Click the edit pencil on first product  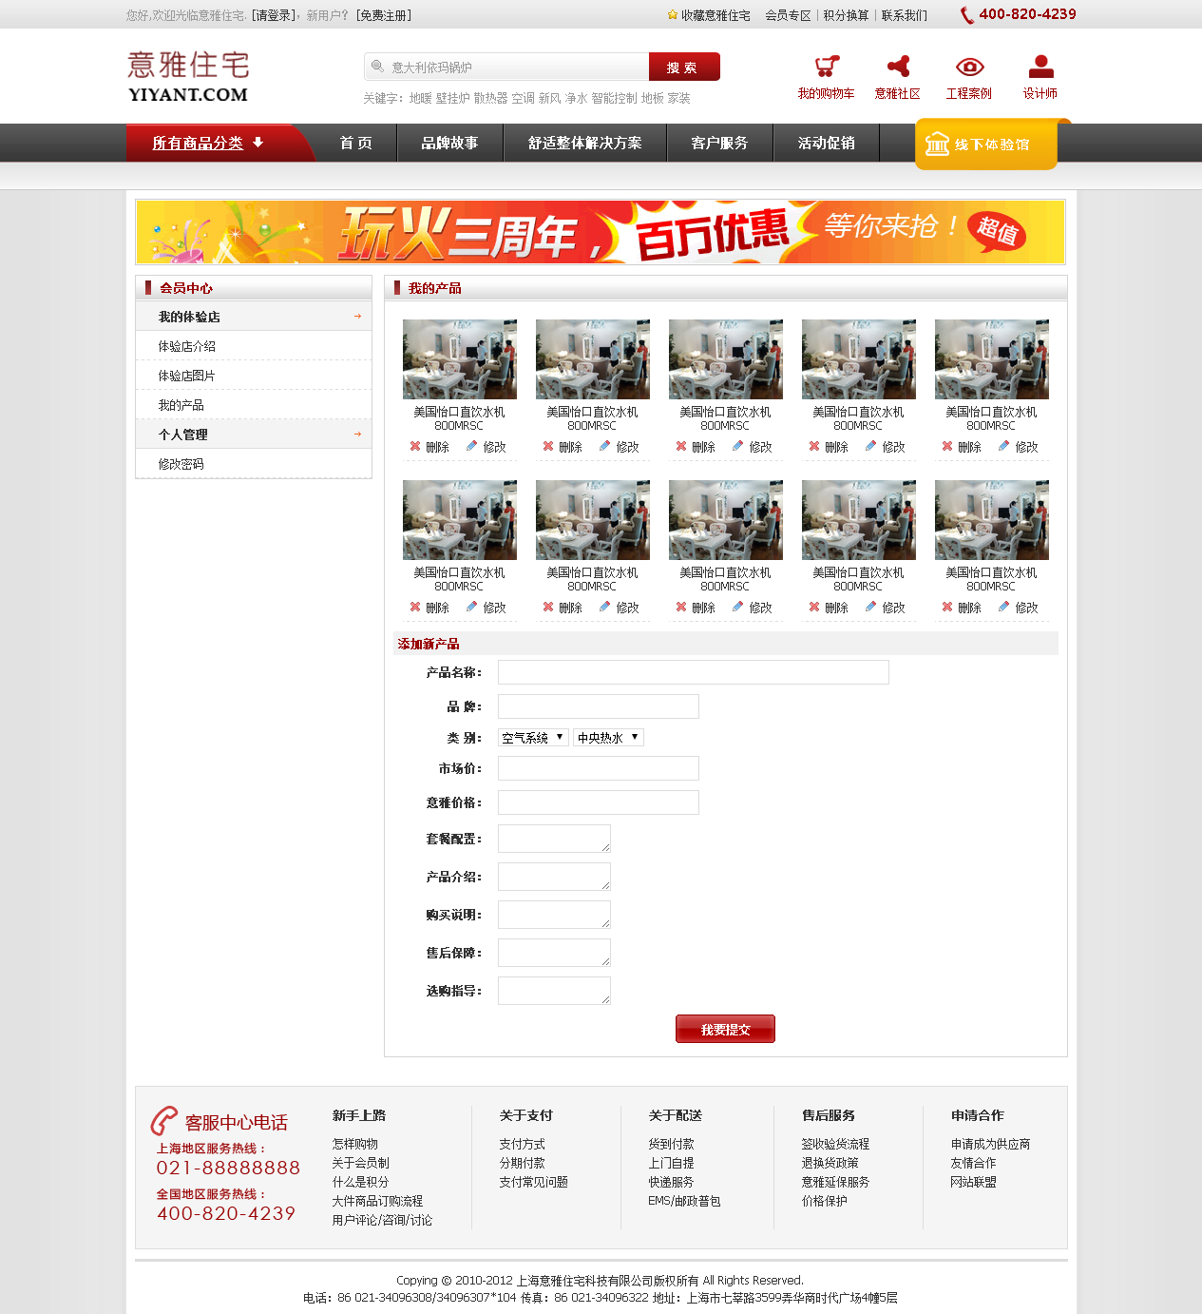tap(472, 446)
